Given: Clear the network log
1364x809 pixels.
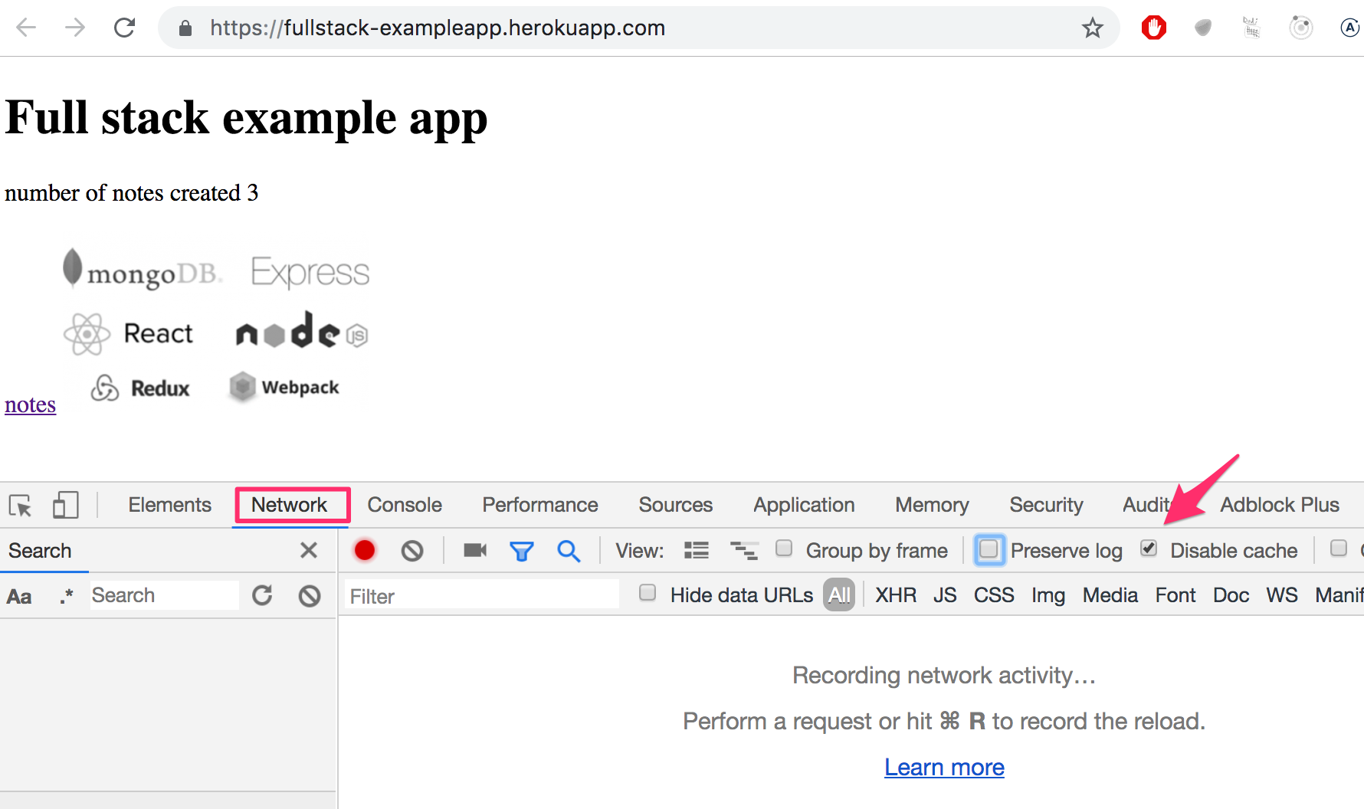Looking at the screenshot, I should click(x=412, y=551).
